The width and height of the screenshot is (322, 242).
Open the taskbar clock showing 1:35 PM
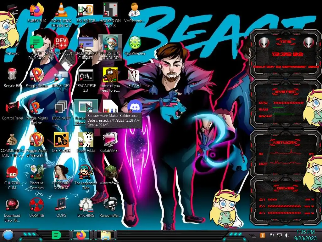(305, 235)
